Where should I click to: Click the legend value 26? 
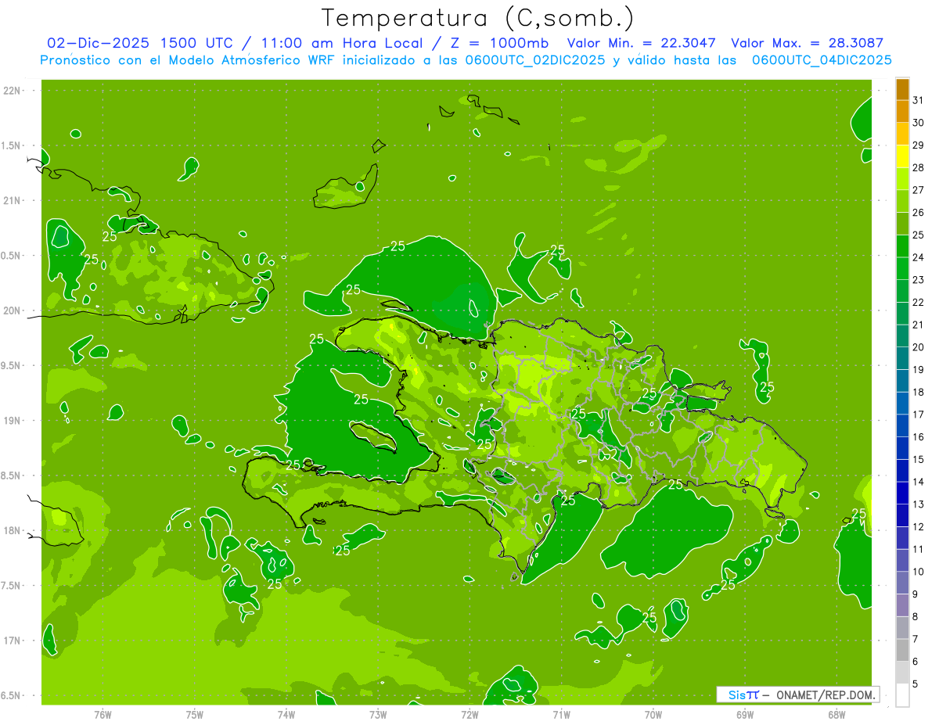[x=919, y=212]
